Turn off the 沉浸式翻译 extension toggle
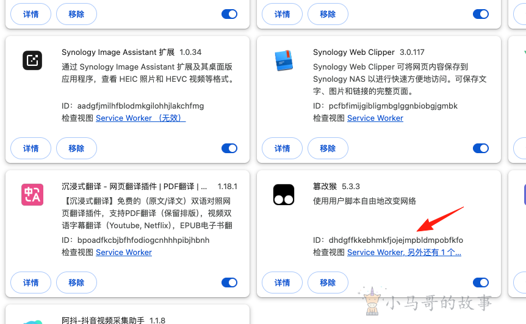The height and width of the screenshot is (324, 526). coord(229,283)
